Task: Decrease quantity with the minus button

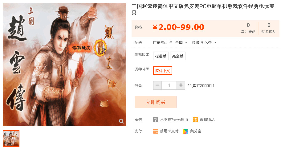Action: 157,85
